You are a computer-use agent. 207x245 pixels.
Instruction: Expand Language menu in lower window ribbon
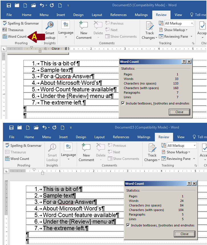coord(68,152)
